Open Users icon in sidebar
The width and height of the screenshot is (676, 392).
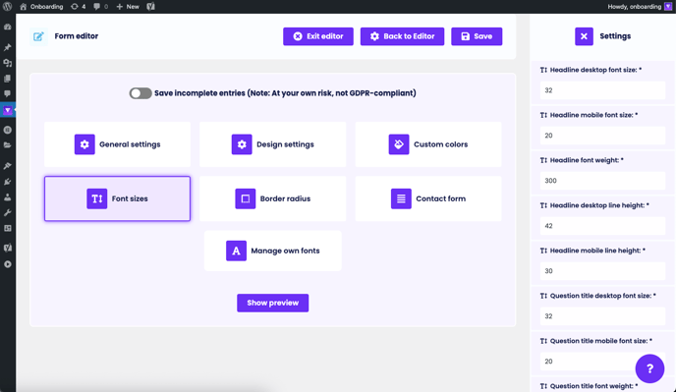tap(7, 197)
